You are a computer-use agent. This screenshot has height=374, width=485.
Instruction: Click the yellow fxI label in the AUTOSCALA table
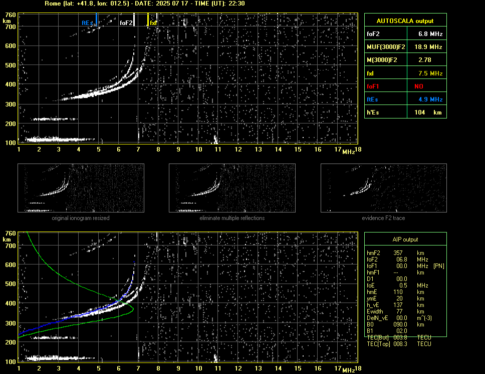(370, 73)
